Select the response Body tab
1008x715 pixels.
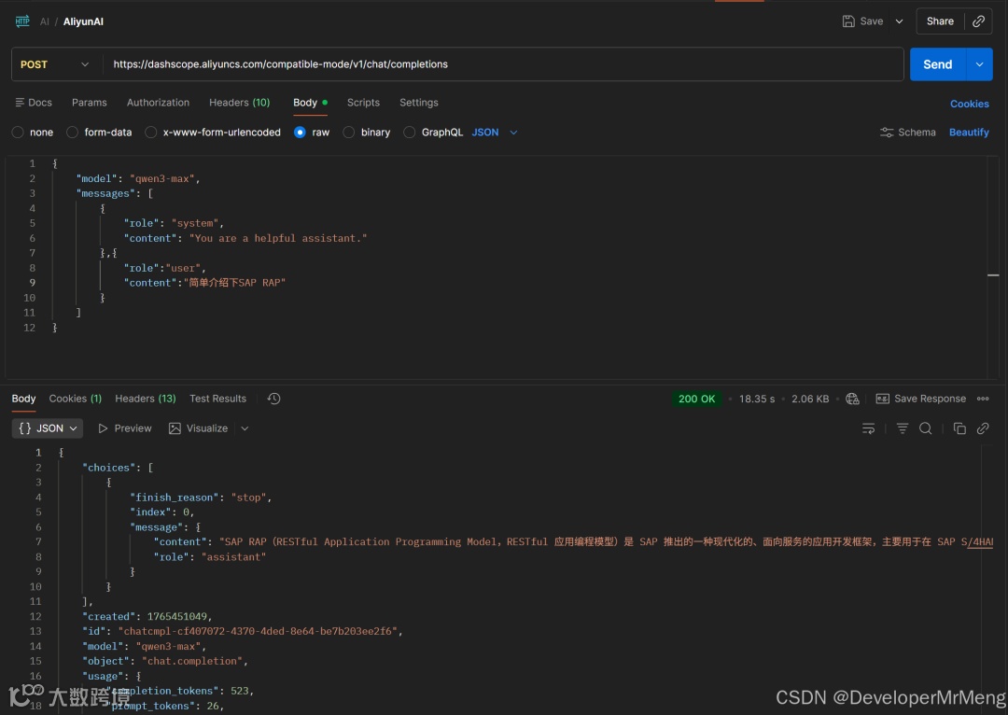click(x=23, y=399)
